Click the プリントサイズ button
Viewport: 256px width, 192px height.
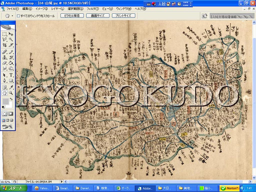(x=123, y=16)
